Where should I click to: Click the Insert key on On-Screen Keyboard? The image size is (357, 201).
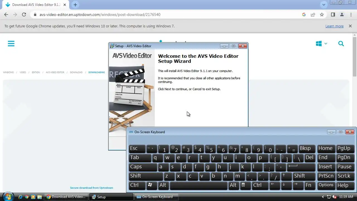[326, 167]
